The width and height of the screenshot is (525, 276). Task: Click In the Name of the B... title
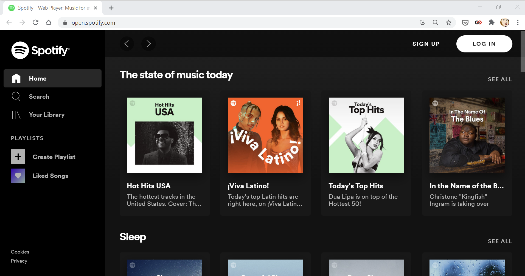pyautogui.click(x=467, y=186)
